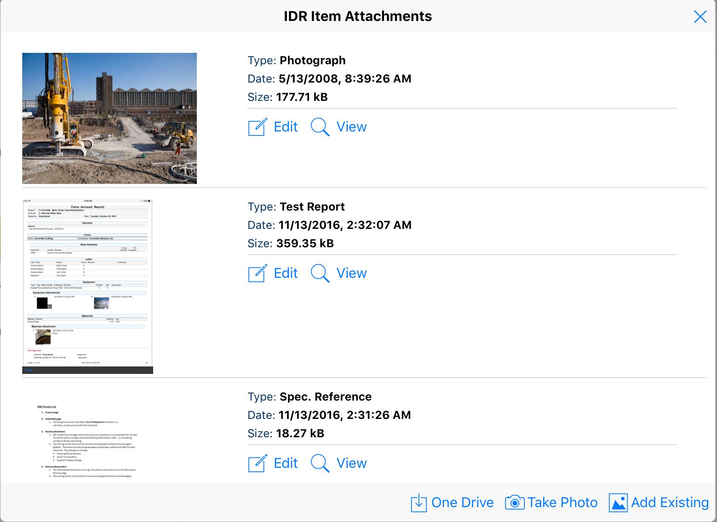Click the magnifier view icon for the Photograph
Image resolution: width=717 pixels, height=522 pixels.
(320, 127)
